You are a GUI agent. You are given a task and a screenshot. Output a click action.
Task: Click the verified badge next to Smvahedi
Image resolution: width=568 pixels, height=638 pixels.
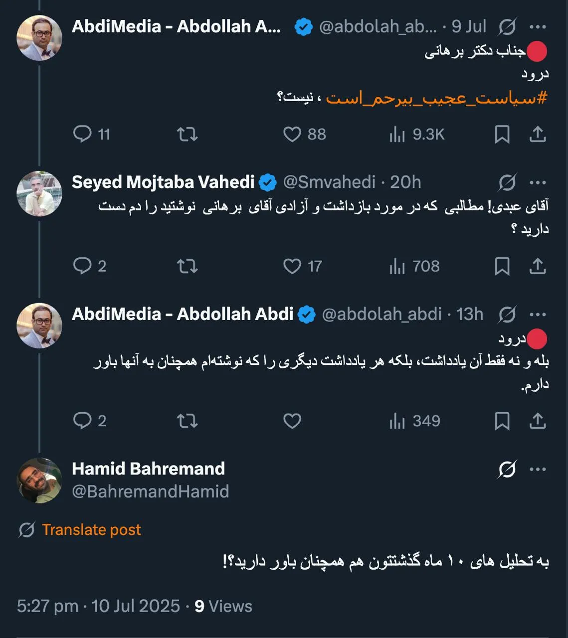click(x=268, y=182)
